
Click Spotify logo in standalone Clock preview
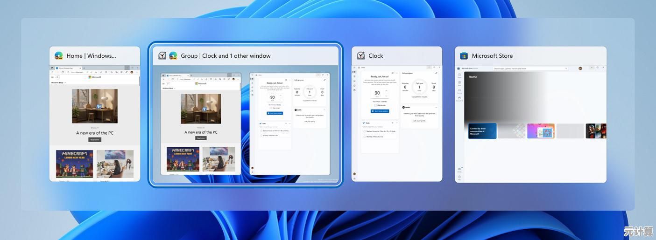[403, 107]
